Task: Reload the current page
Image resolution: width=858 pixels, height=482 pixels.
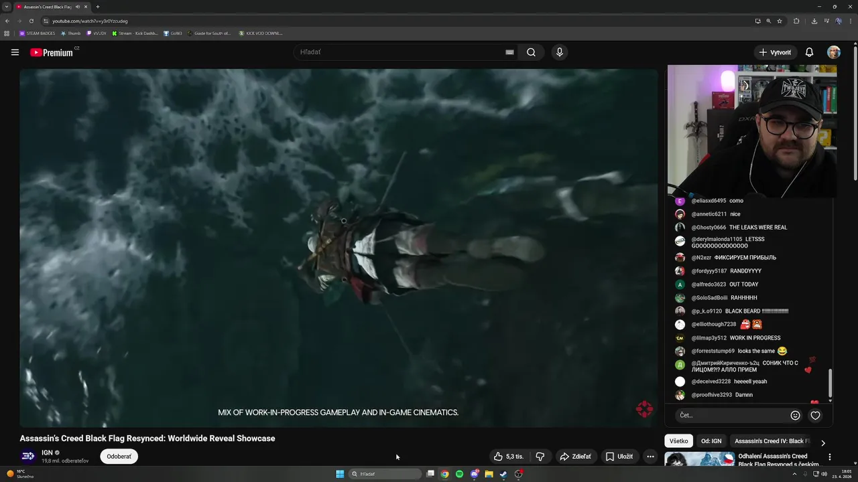Action: point(32,21)
